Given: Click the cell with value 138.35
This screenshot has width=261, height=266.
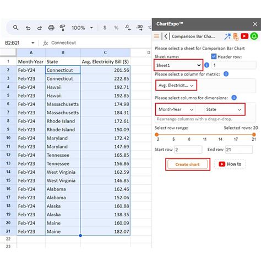Looking at the screenshot, I should tap(105, 215).
